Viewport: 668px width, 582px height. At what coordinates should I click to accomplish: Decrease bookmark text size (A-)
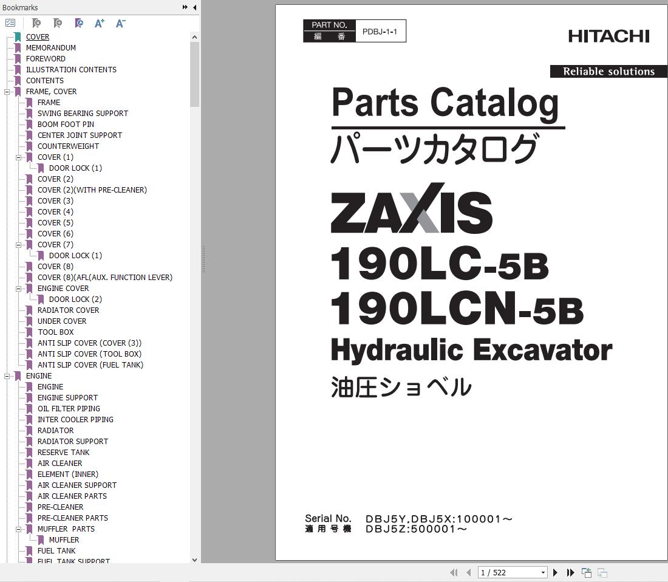pos(121,23)
